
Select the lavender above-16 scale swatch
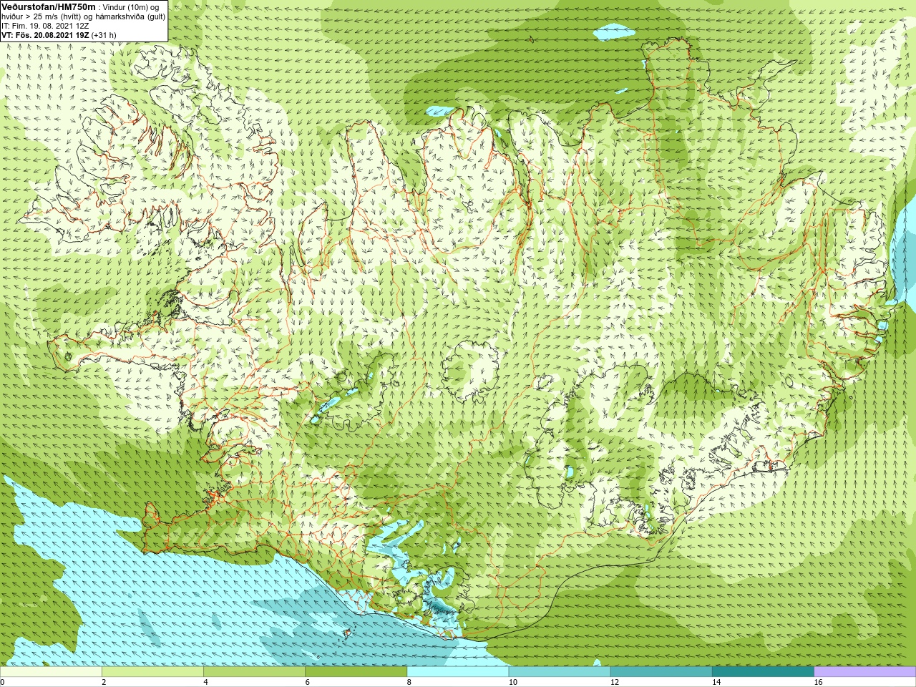click(x=864, y=672)
